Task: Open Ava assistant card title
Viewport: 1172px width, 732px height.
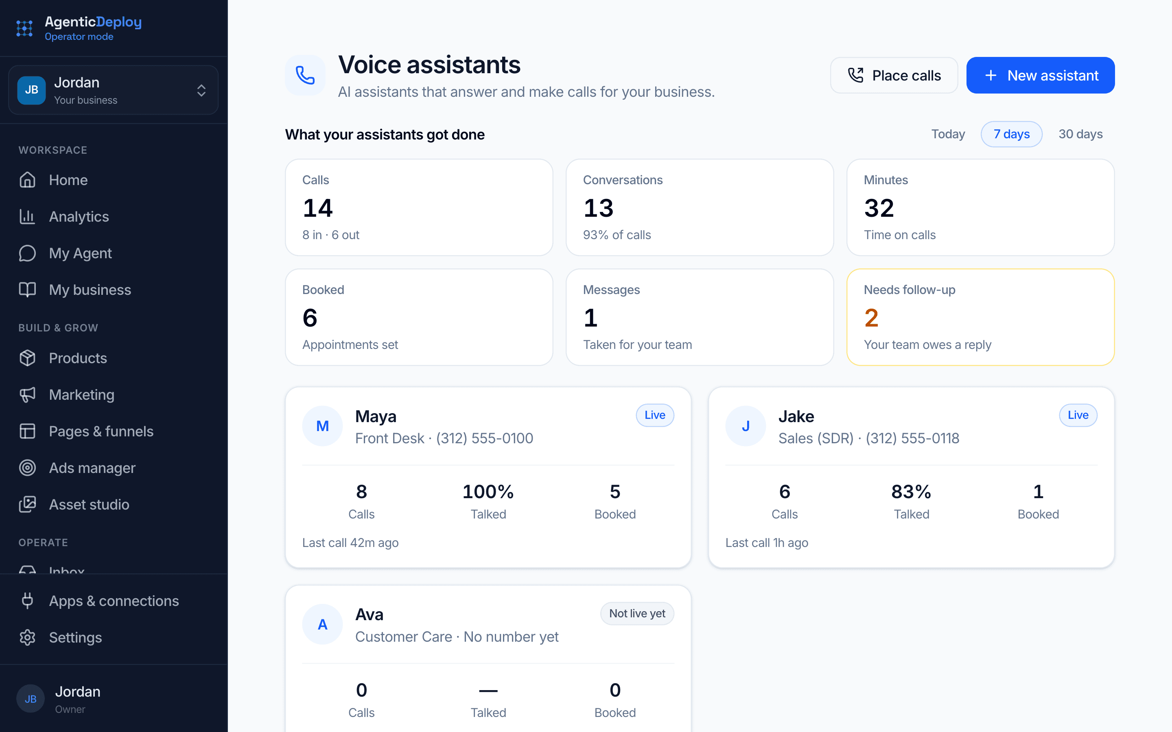Action: point(369,614)
